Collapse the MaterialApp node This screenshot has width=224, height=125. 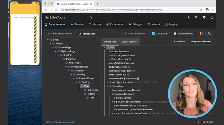[53, 47]
